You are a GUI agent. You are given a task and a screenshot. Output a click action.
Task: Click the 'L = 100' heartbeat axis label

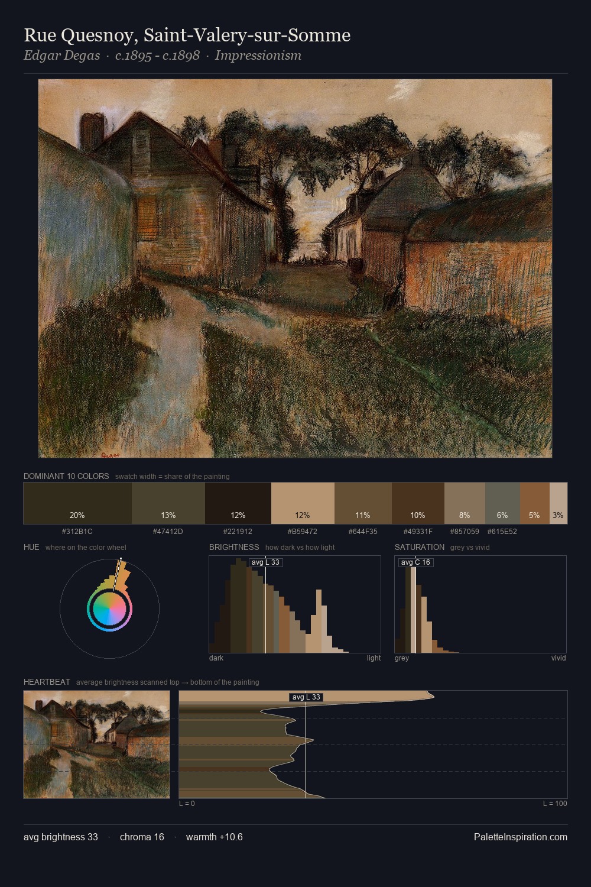point(555,804)
